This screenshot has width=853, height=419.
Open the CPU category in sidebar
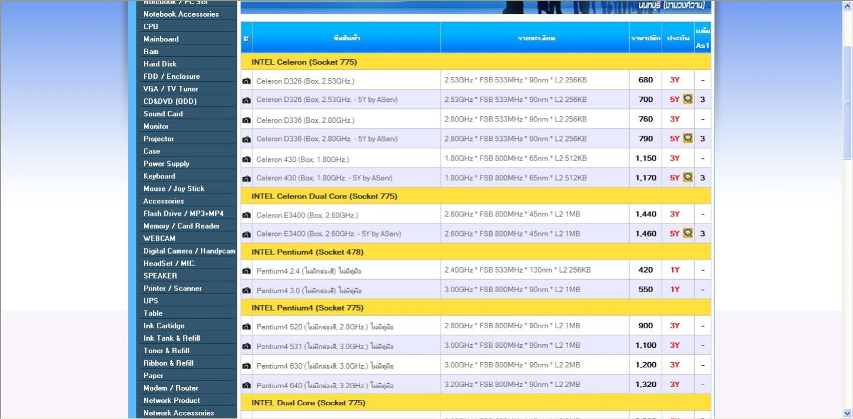(x=150, y=26)
